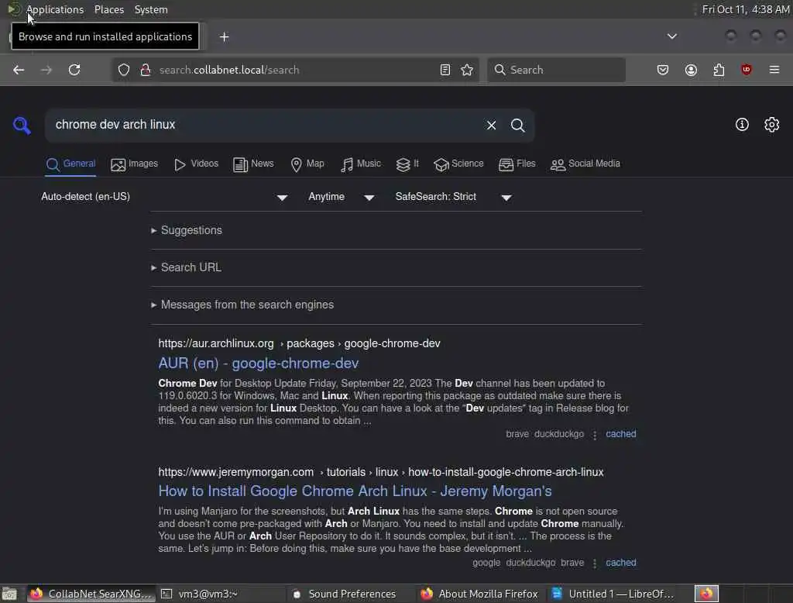Switch to the Files search tab
The width and height of the screenshot is (793, 603).
(x=517, y=164)
